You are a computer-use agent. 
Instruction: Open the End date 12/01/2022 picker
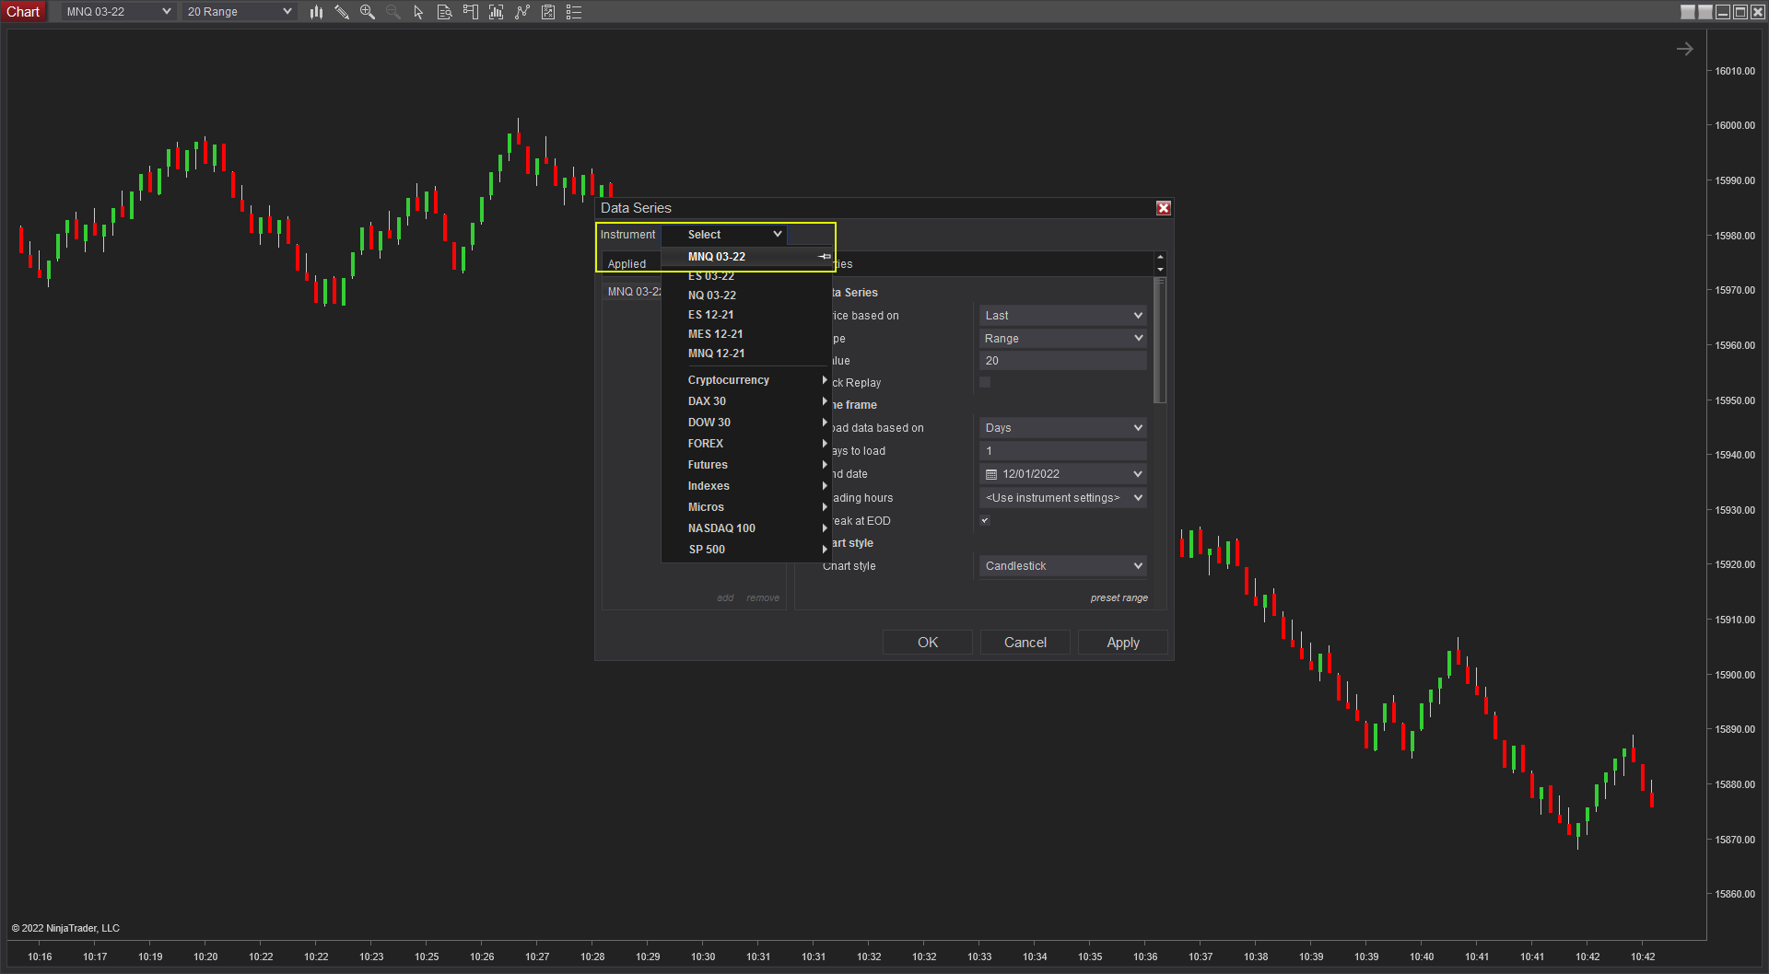click(1063, 474)
